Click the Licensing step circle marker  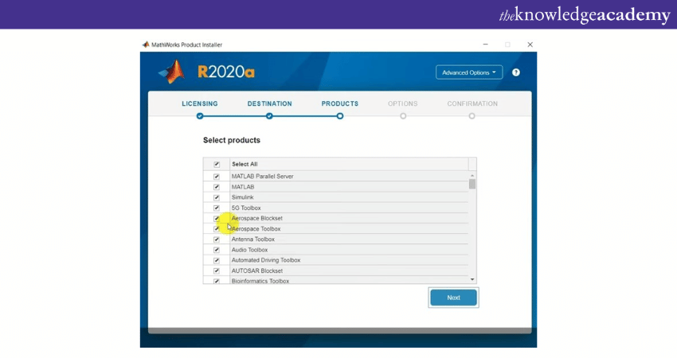[200, 116]
